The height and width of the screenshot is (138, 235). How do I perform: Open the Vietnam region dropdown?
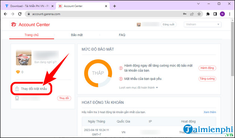click(x=203, y=25)
